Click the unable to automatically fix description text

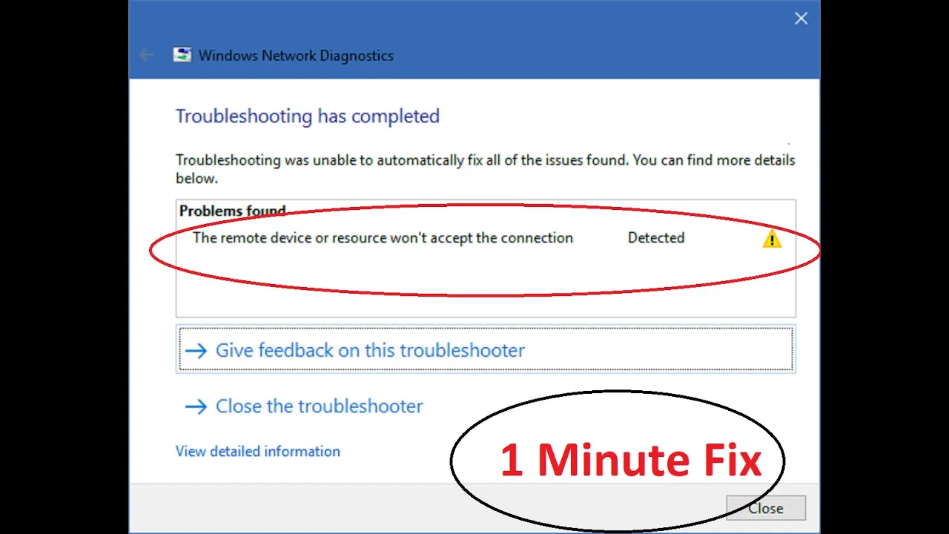485,168
